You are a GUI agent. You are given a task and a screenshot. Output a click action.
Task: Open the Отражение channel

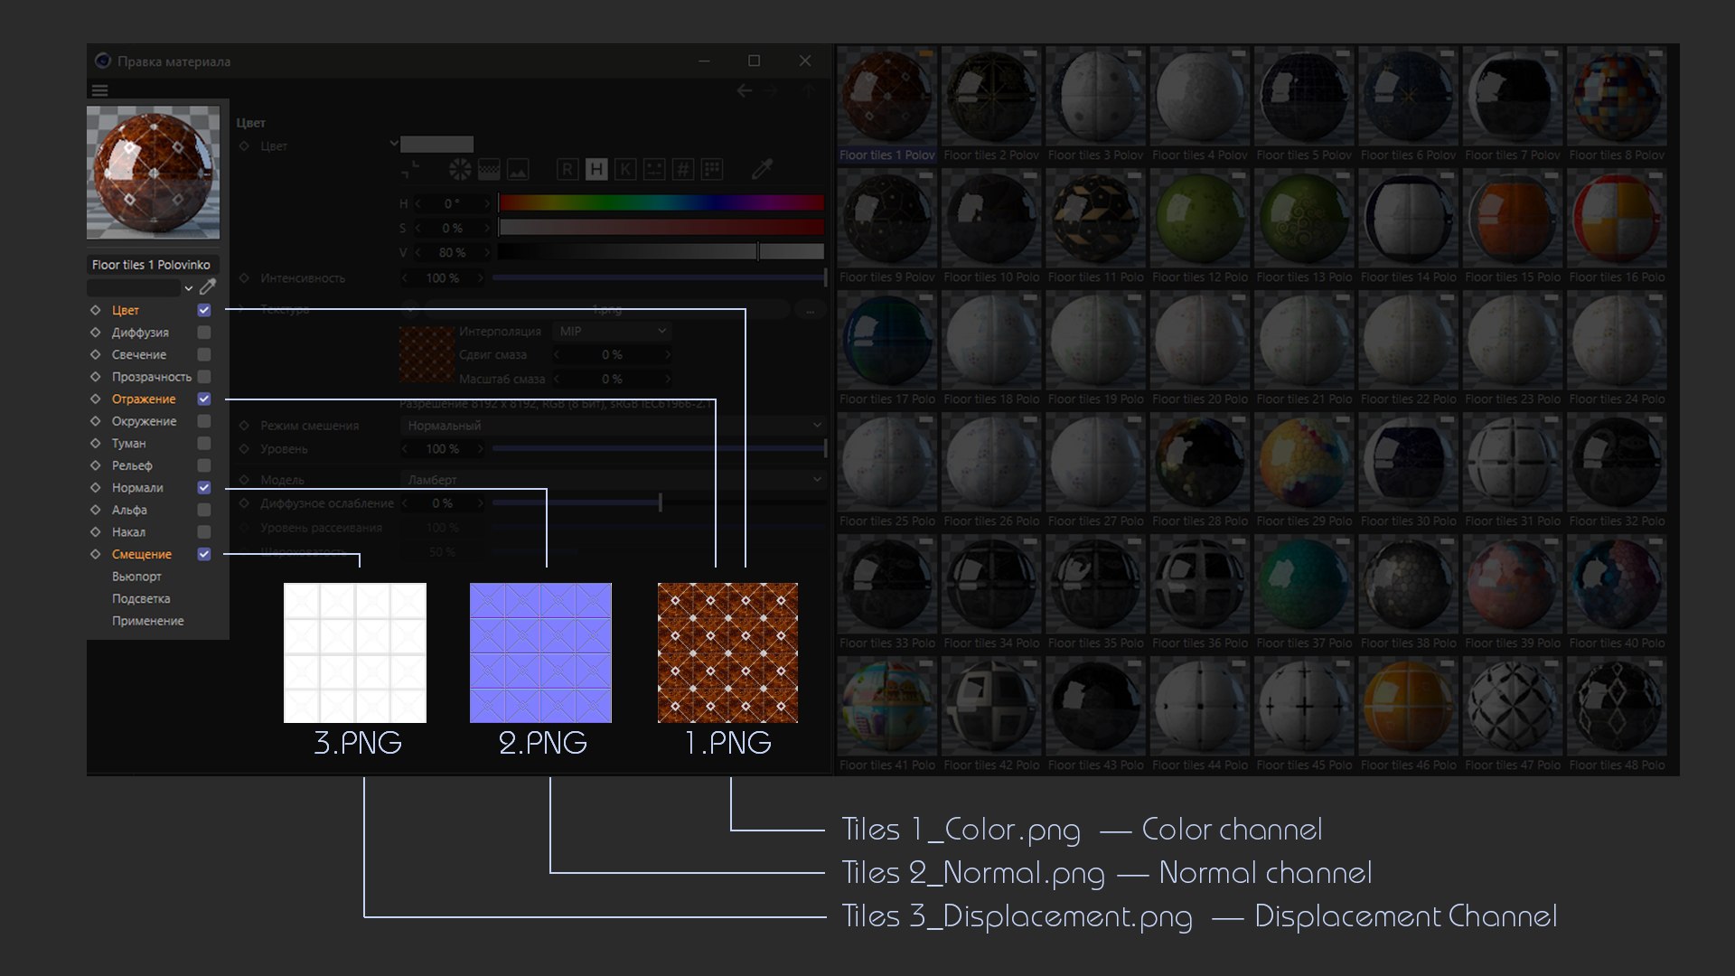(144, 399)
